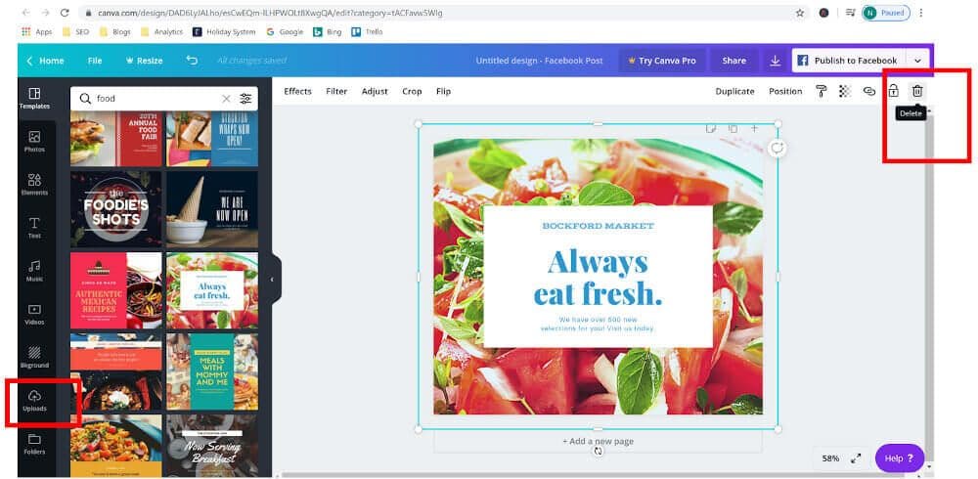The image size is (978, 479).
Task: Open the Resize menu
Action: click(x=144, y=61)
